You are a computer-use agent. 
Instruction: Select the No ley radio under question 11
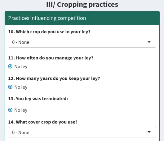[10, 66]
